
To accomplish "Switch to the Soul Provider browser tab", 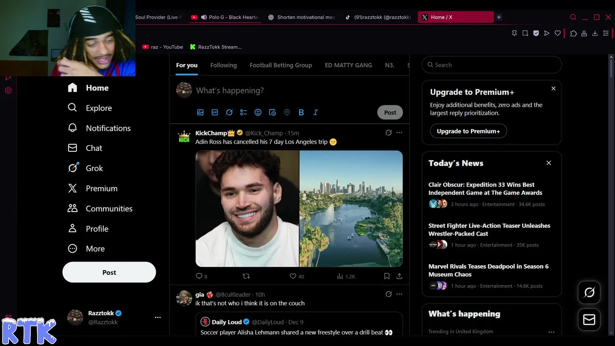I will (159, 17).
